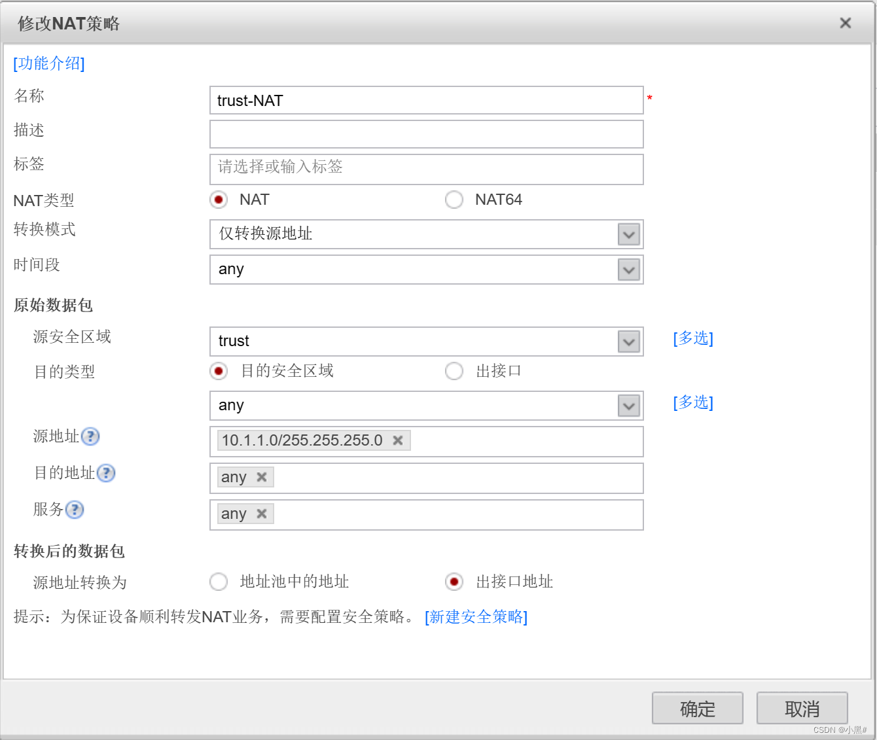Image resolution: width=877 pixels, height=740 pixels.
Task: Click the 新建安全策略 link
Action: click(476, 617)
